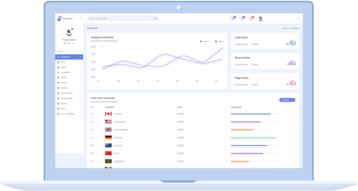This screenshot has width=358, height=191.
Task: Click the Canada flag icon
Action: pos(108,114)
